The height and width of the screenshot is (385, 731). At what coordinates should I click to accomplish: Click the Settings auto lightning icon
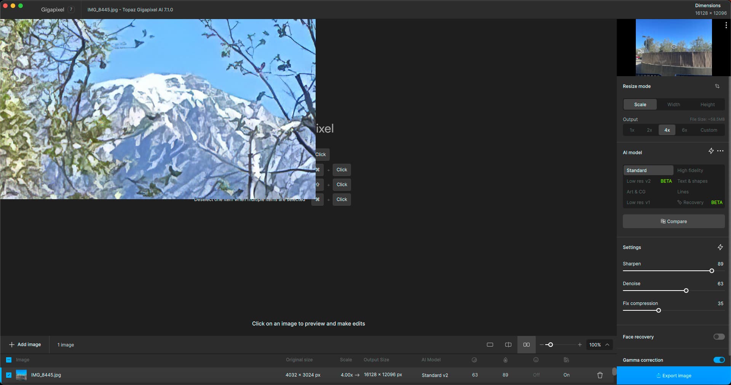click(x=720, y=247)
